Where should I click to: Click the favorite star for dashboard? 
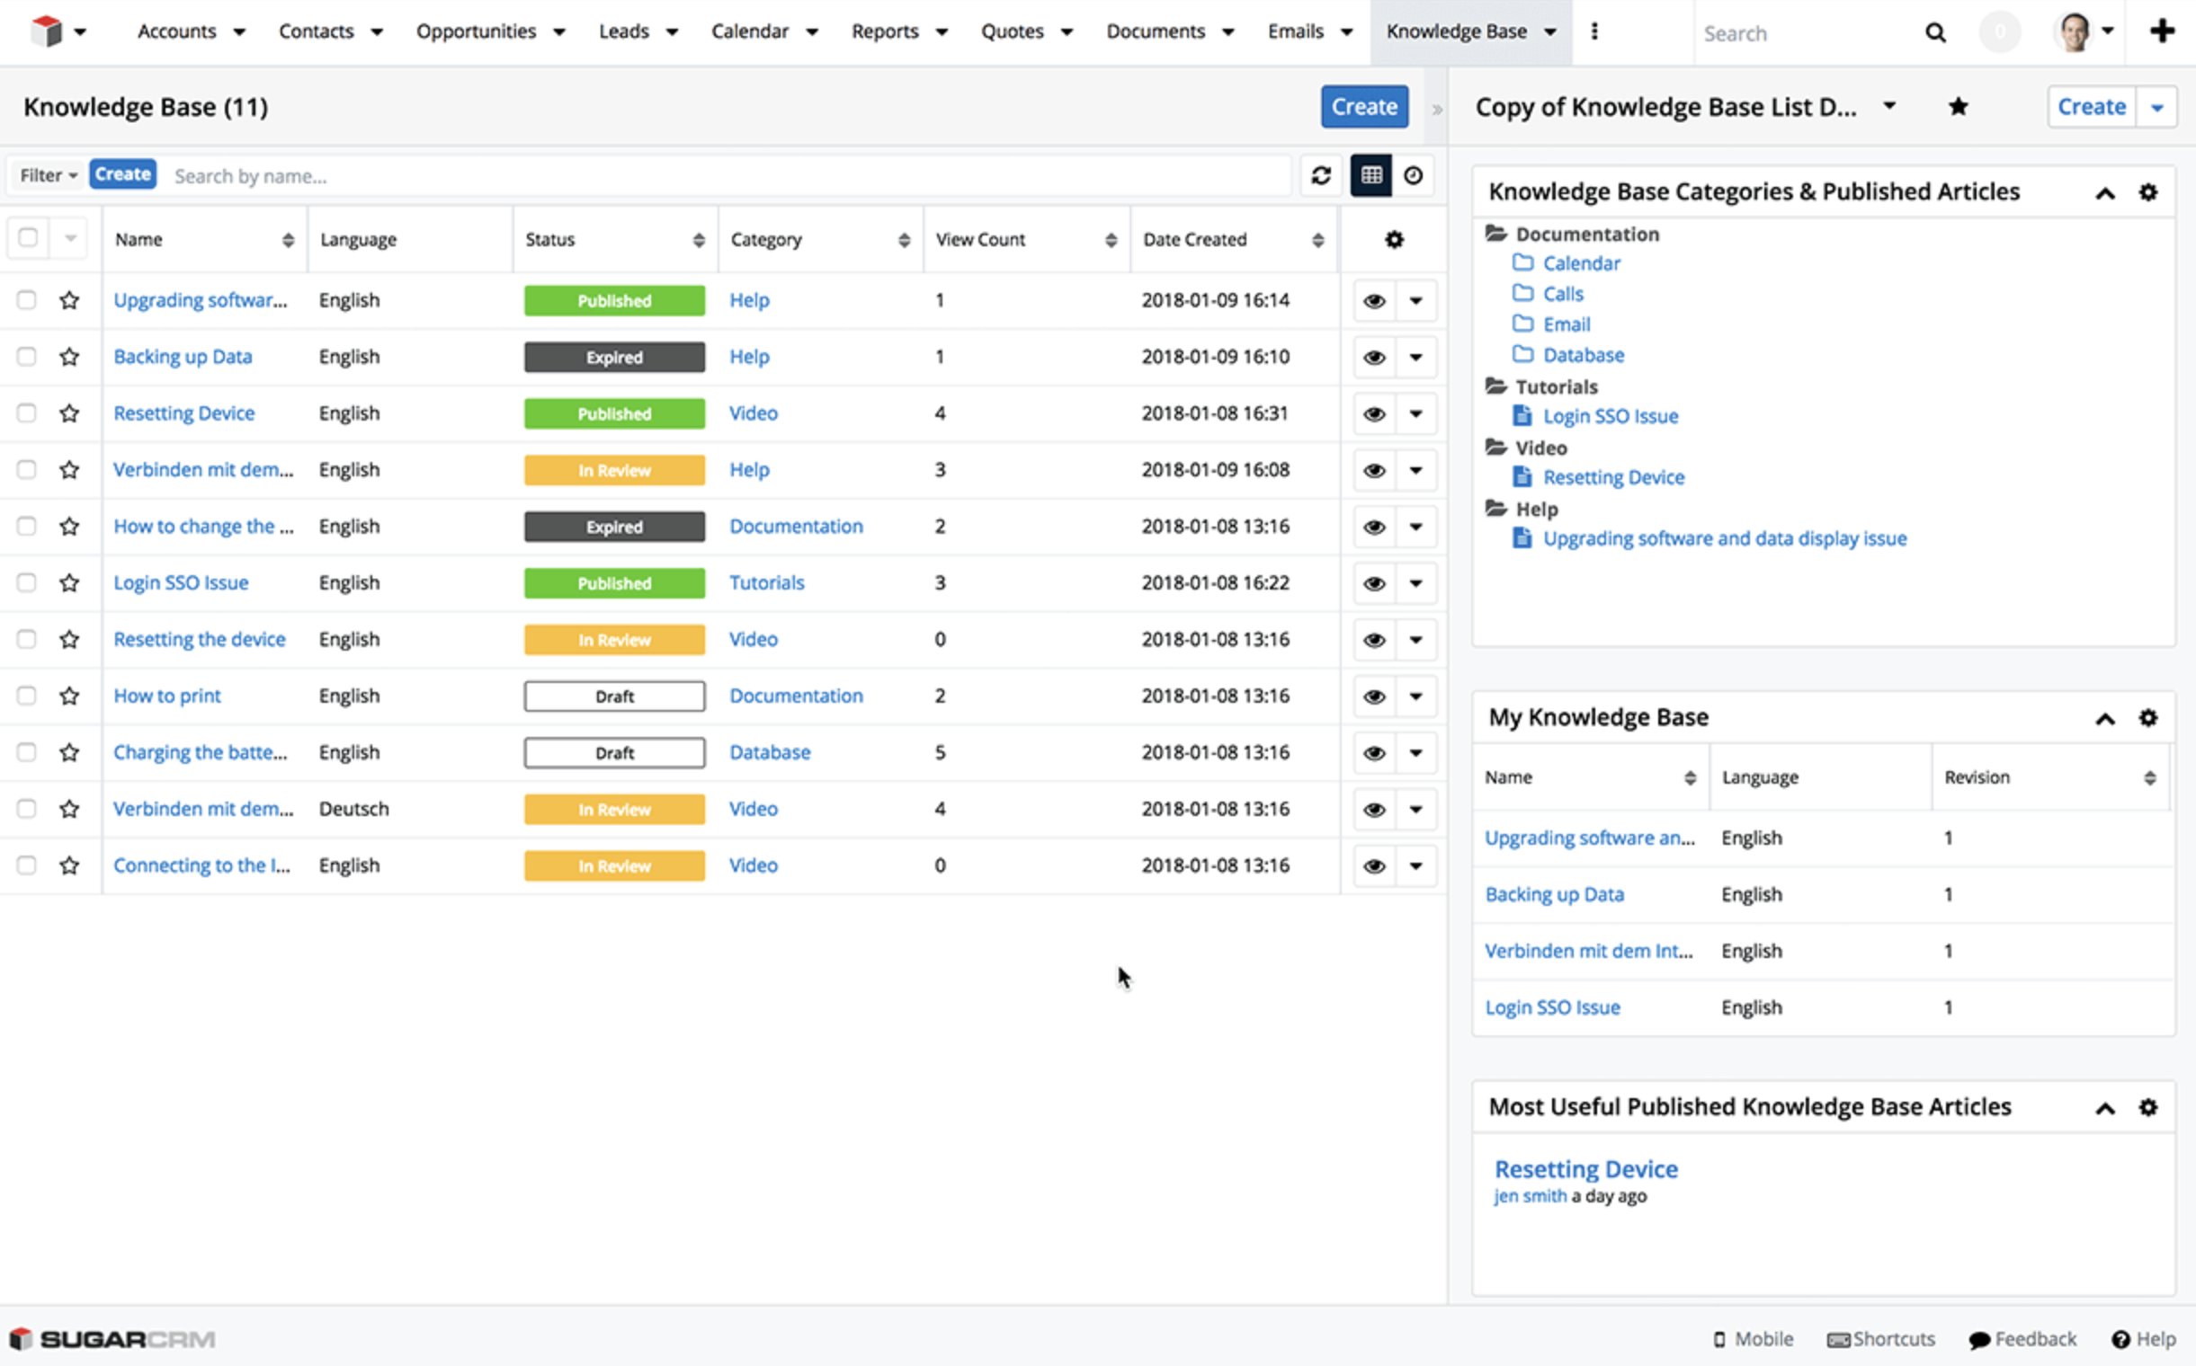pyautogui.click(x=1959, y=107)
